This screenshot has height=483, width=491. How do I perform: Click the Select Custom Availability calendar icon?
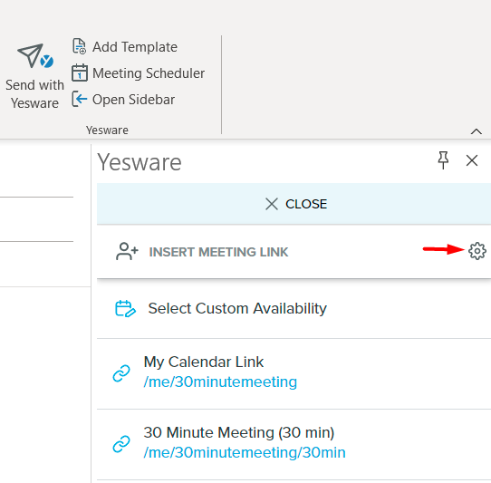coord(125,308)
